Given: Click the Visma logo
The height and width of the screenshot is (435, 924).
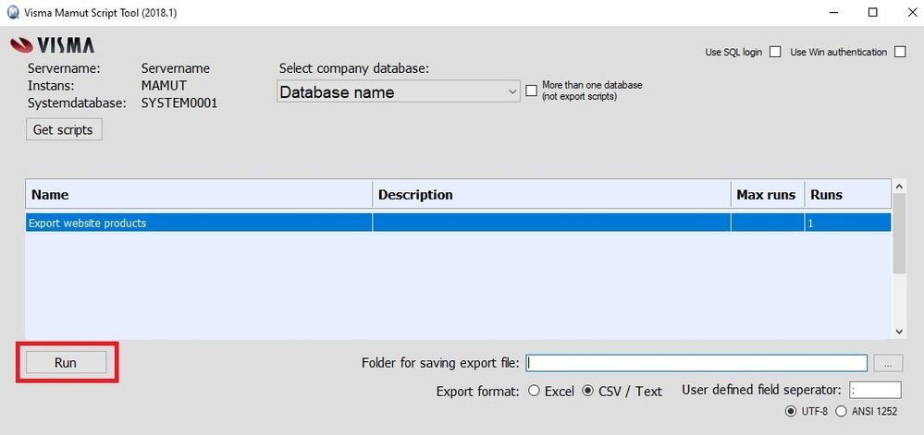Looking at the screenshot, I should tap(53, 44).
